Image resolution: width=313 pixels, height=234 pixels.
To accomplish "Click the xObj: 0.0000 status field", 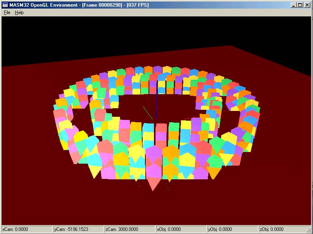I will click(181, 229).
